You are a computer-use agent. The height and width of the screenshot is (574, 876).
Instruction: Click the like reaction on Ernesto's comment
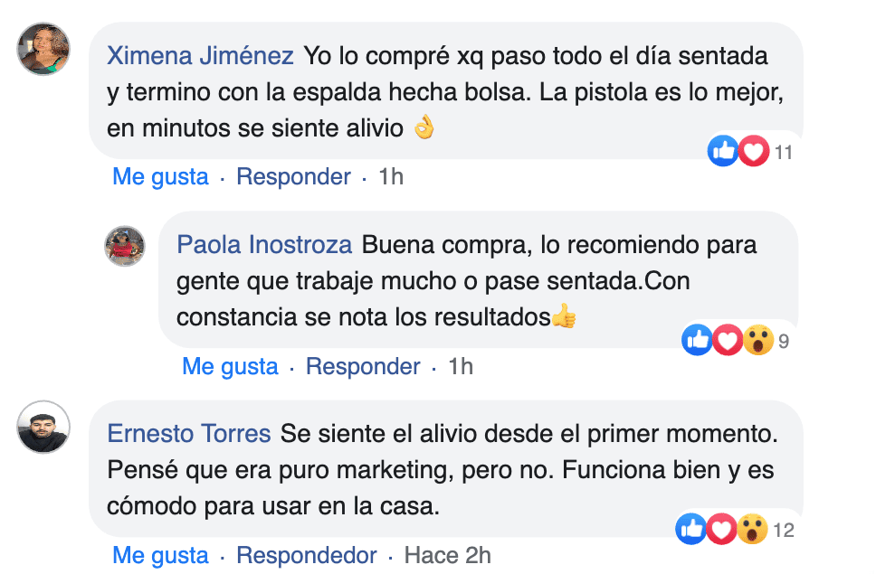point(692,530)
